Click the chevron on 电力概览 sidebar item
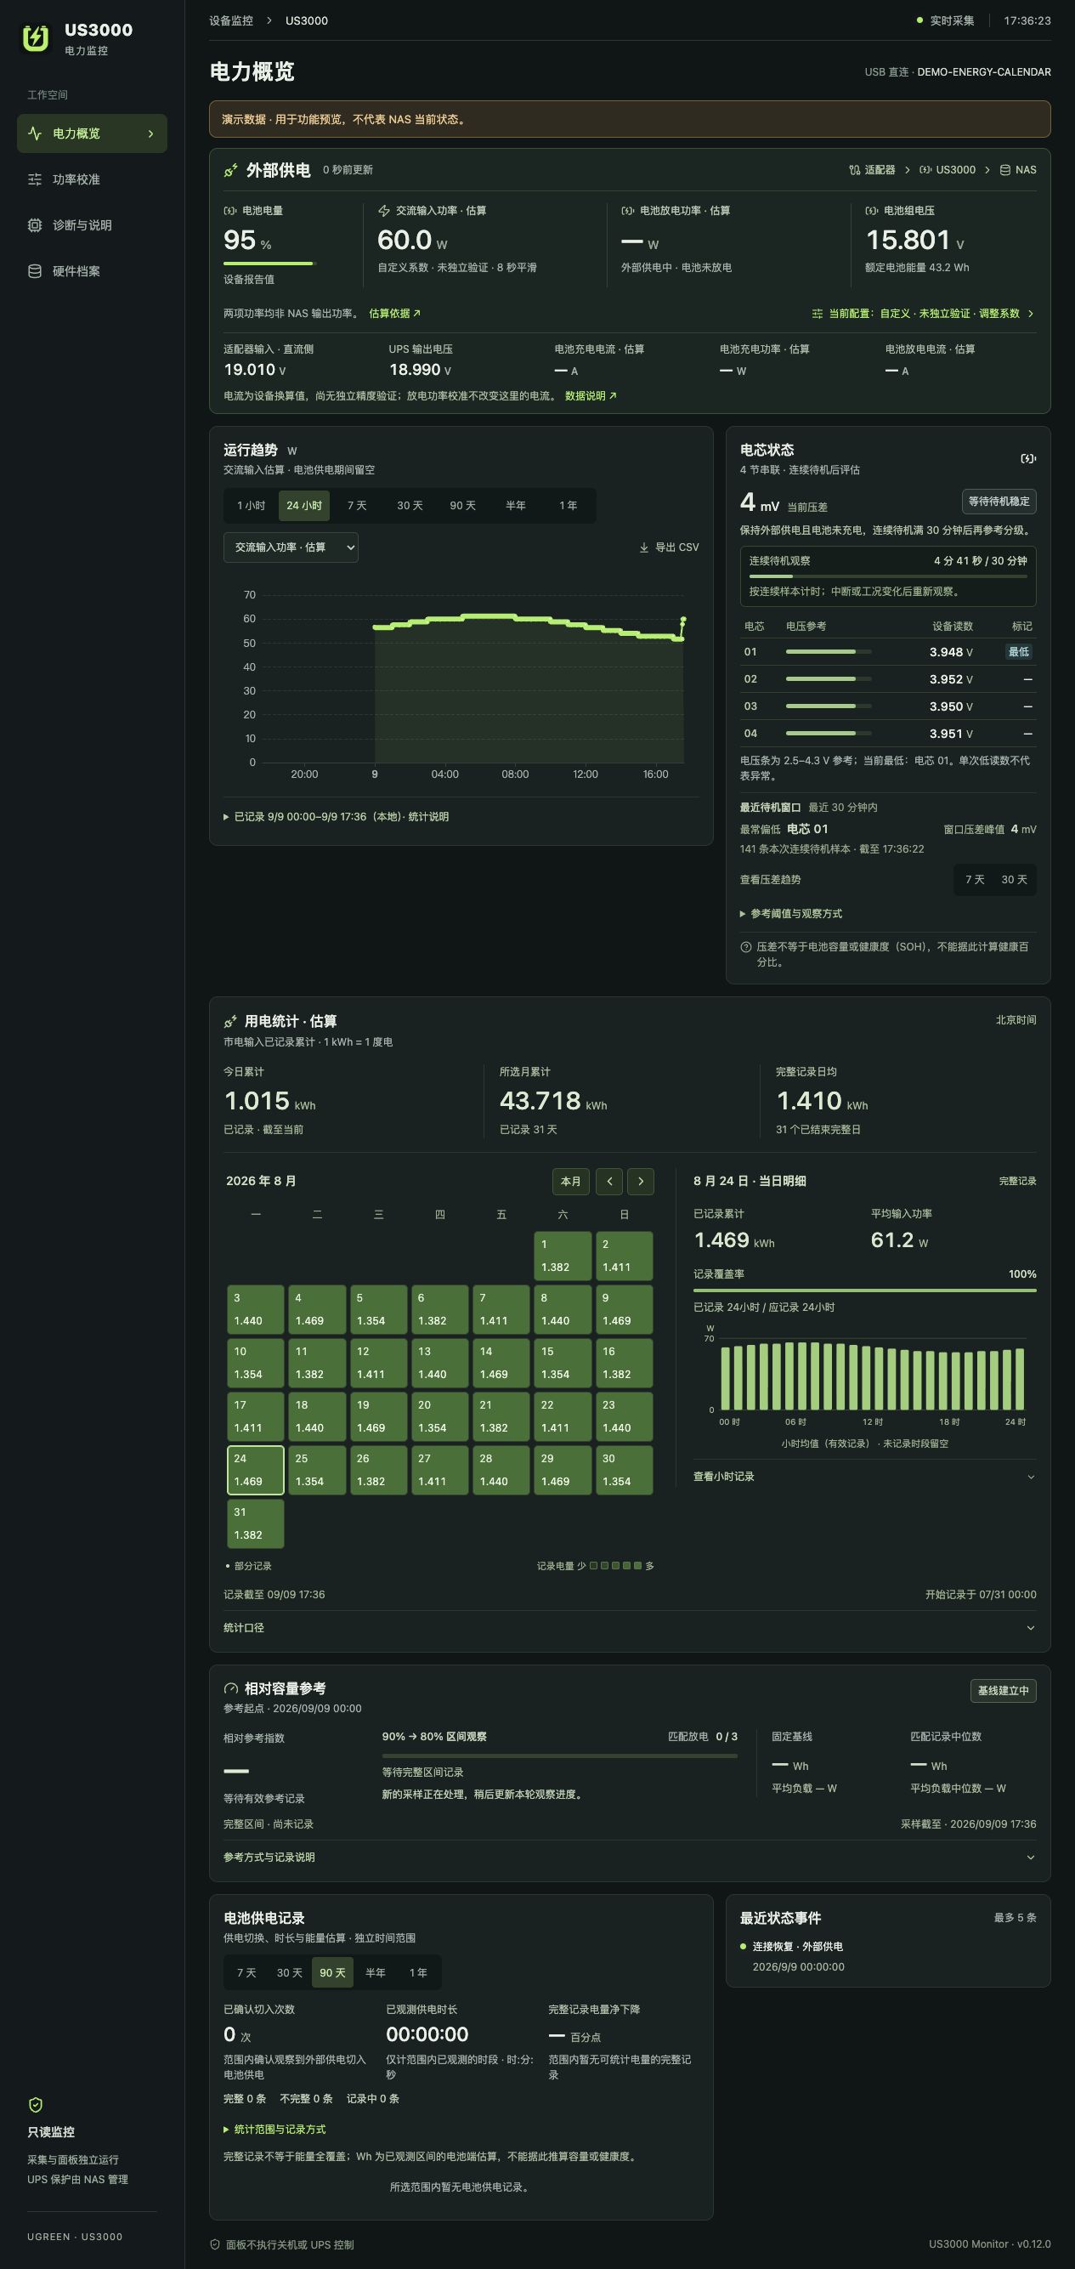 pos(150,133)
